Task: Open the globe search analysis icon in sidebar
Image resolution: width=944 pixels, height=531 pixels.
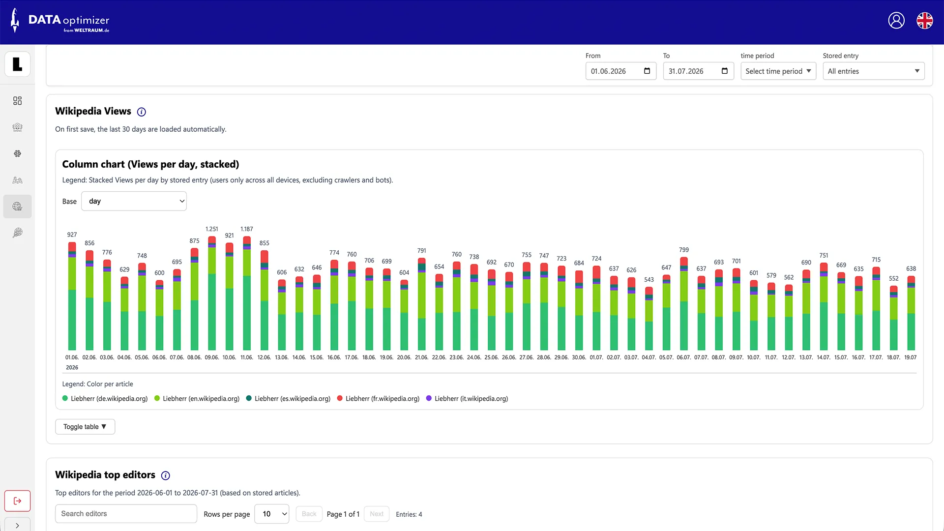Action: point(18,233)
